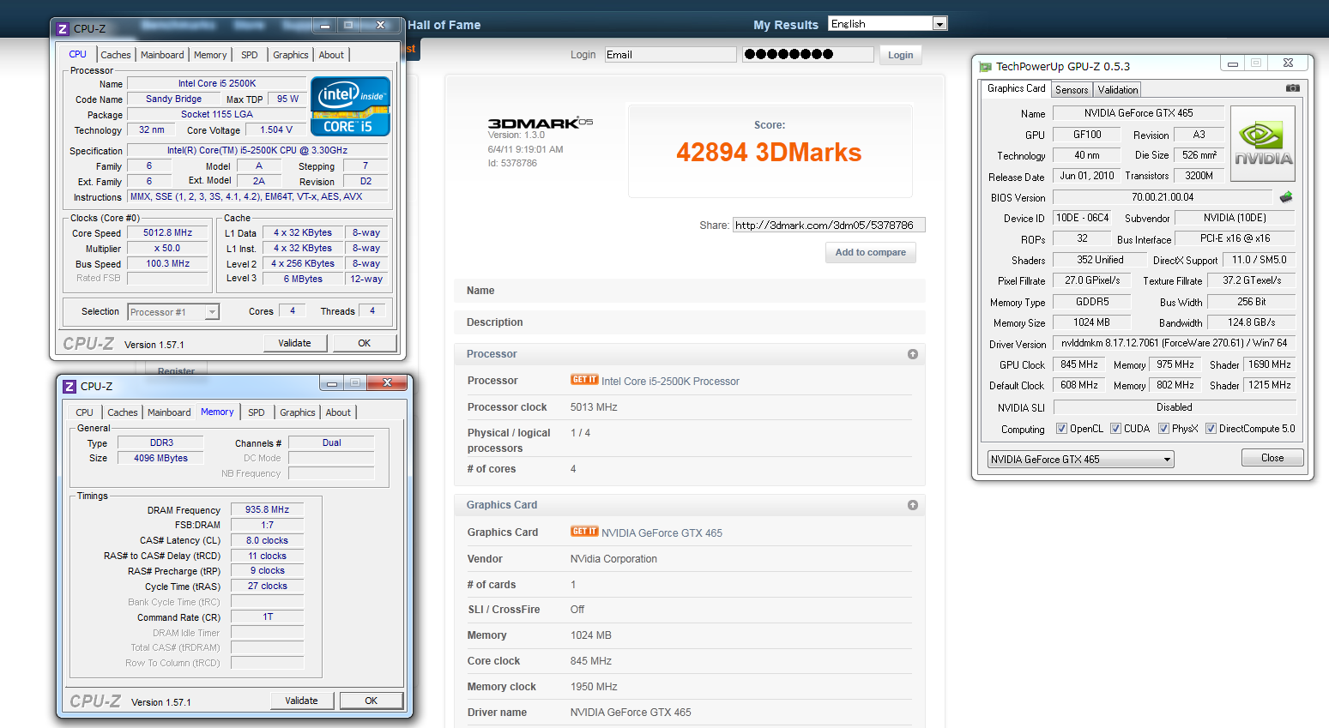
Task: Switch to Mainboard tab in top CPU-Z window
Action: tap(162, 55)
